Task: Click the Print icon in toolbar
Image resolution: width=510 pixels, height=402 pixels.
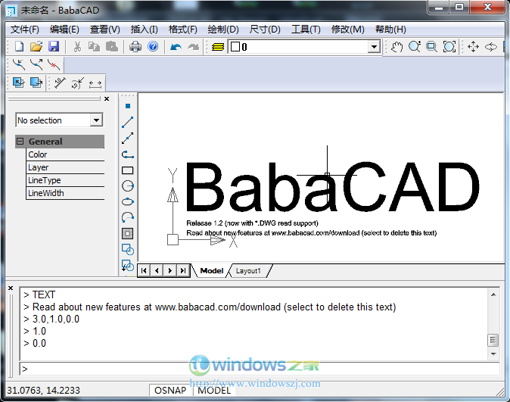Action: pos(135,47)
